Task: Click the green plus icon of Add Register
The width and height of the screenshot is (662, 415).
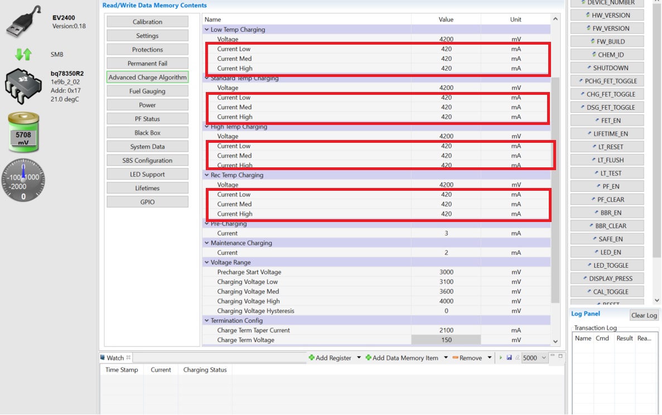Action: [312, 358]
